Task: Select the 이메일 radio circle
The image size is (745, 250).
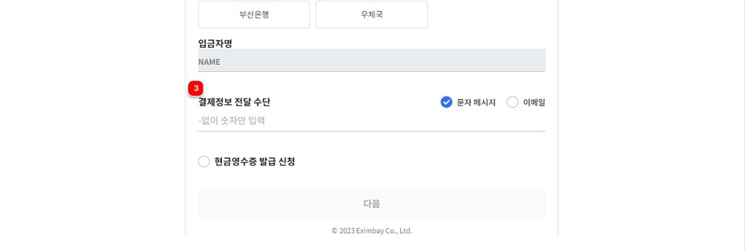Action: (x=512, y=102)
